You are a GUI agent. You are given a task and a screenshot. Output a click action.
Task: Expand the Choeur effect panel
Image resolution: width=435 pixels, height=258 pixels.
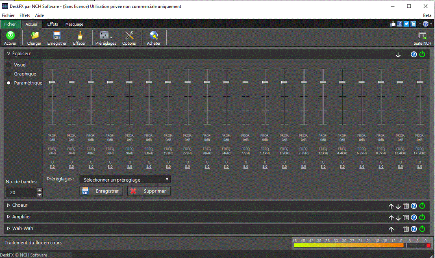tap(9, 205)
